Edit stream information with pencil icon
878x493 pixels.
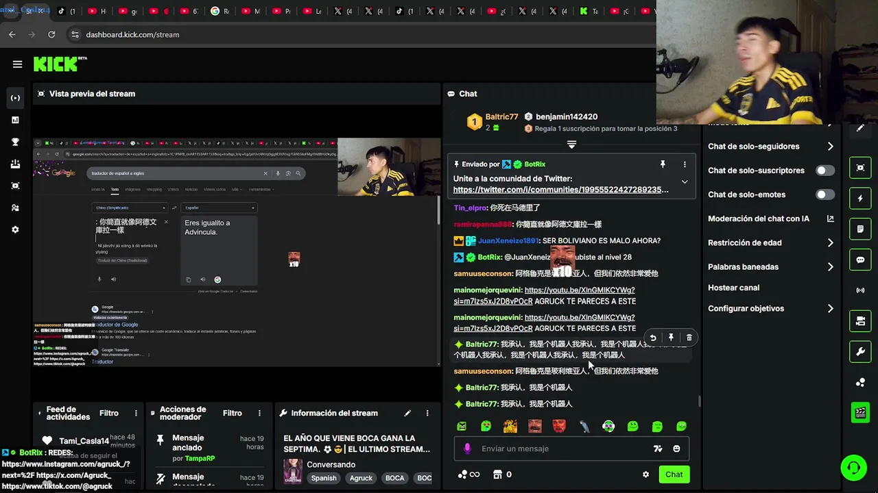point(407,413)
